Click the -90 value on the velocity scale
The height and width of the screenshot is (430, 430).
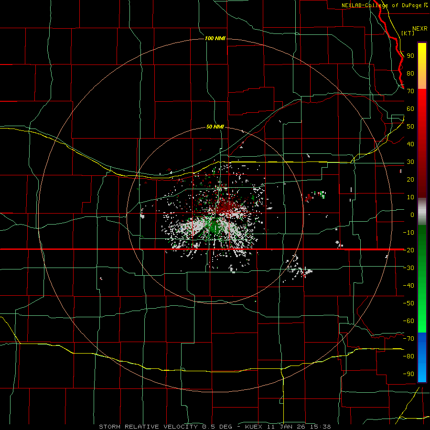click(408, 374)
